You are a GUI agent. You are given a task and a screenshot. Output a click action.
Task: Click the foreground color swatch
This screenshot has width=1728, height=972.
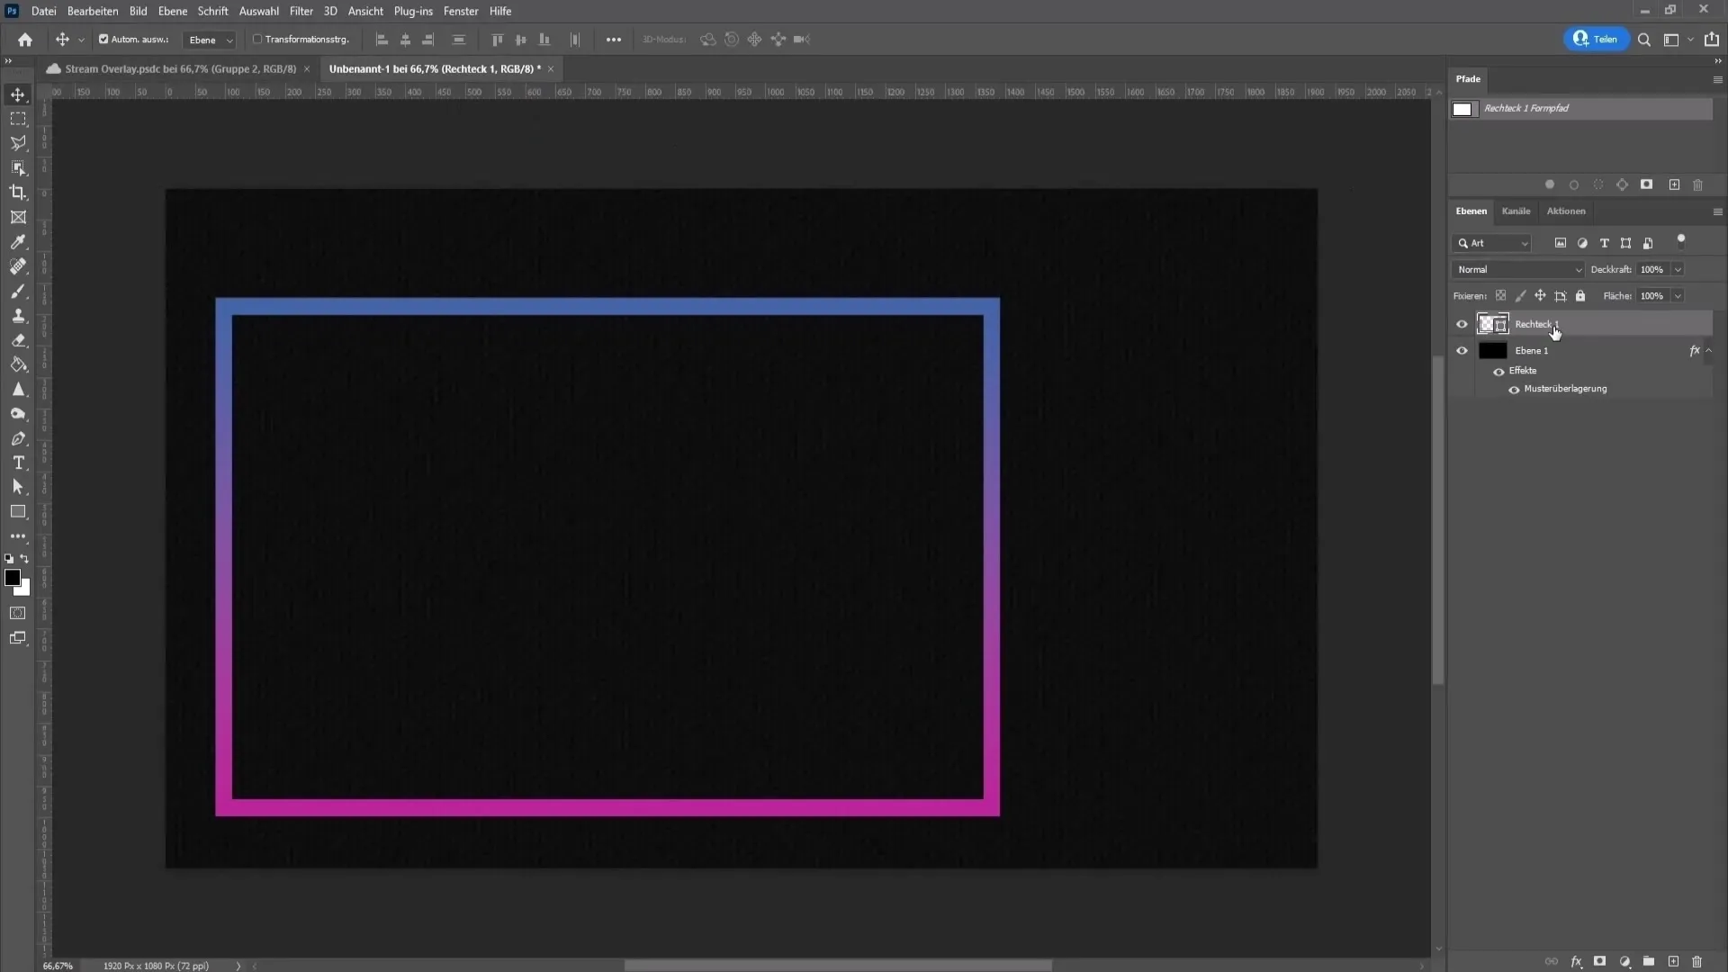(x=13, y=579)
